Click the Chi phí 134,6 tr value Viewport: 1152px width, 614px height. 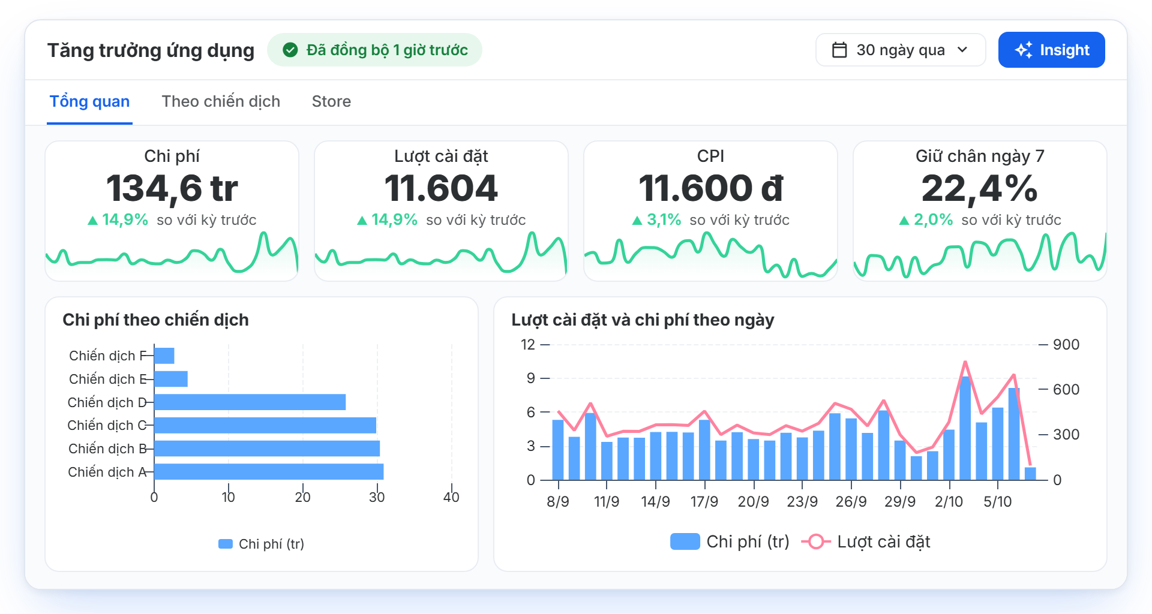(172, 188)
